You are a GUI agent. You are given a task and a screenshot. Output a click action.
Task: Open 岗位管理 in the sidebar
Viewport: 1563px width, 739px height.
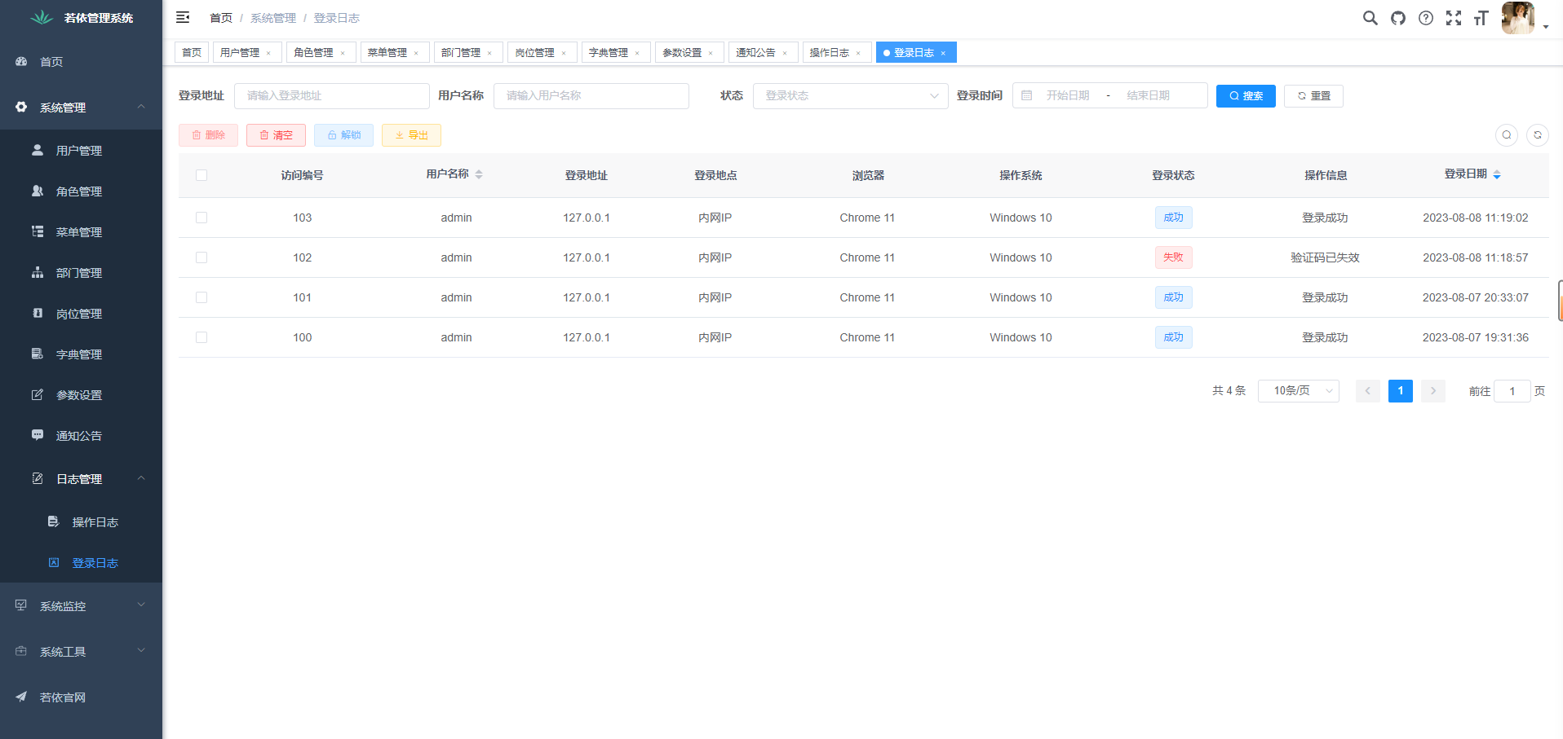(81, 314)
